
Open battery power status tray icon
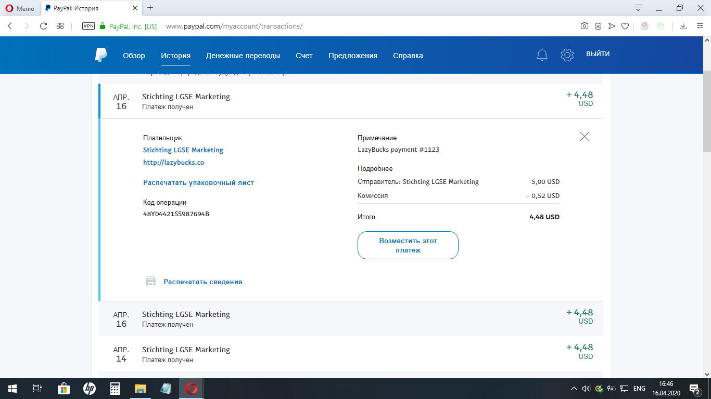612,389
